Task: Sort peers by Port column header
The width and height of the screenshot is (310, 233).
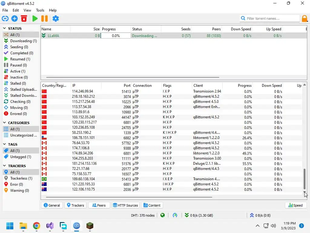Action: tap(116, 86)
